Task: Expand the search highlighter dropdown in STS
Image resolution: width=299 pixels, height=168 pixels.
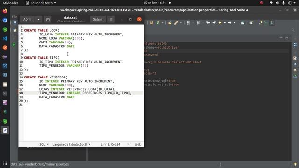Action: pos(181,23)
